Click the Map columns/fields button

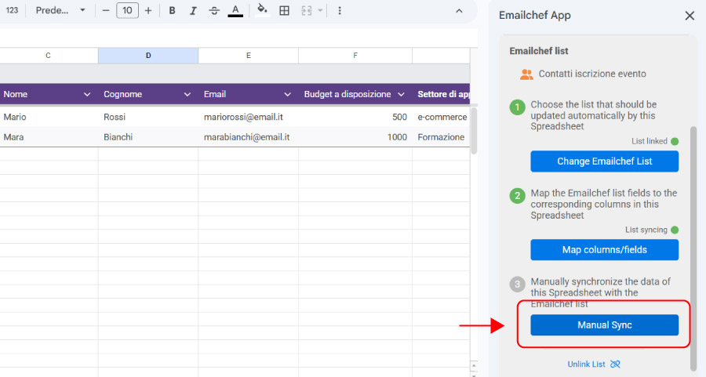point(604,250)
